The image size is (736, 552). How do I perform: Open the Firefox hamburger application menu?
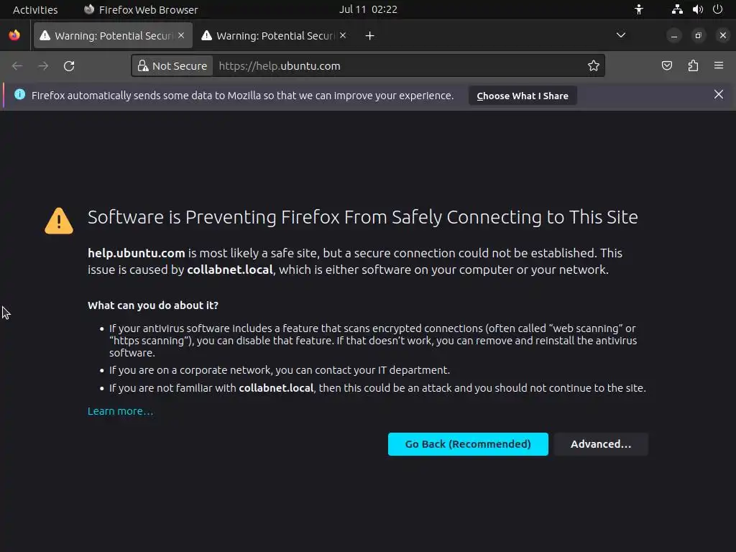point(719,65)
